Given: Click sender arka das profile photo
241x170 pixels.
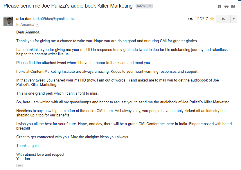Looking at the screenshot, I should 8,22.
